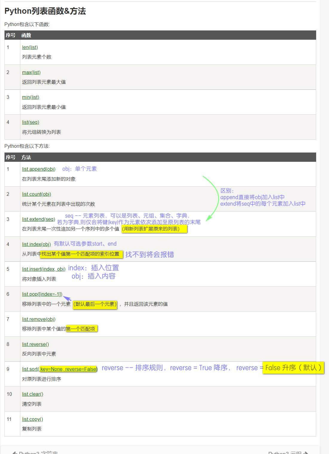Image resolution: width=329 pixels, height=454 pixels.
Task: Click the description '在列表末尾添加新的对象'
Action: click(x=49, y=179)
